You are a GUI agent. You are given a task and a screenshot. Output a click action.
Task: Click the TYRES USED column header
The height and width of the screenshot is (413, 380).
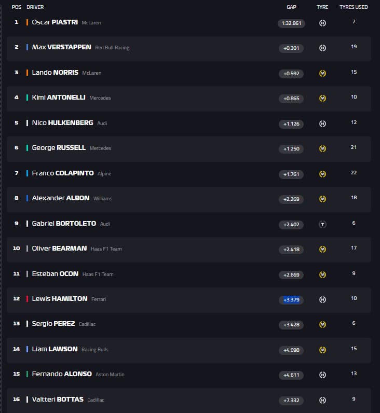coord(354,7)
